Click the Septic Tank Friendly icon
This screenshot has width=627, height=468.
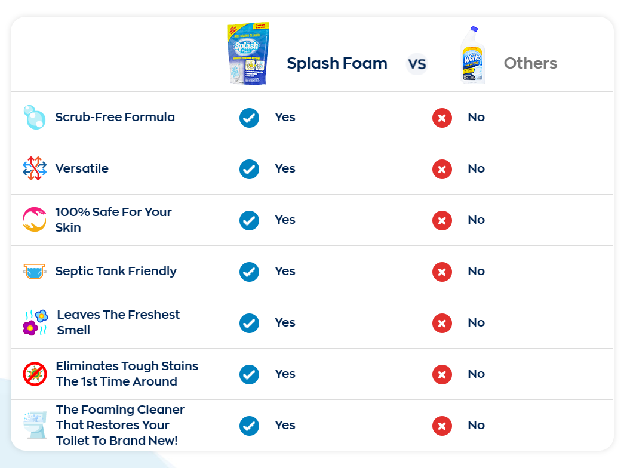click(34, 271)
